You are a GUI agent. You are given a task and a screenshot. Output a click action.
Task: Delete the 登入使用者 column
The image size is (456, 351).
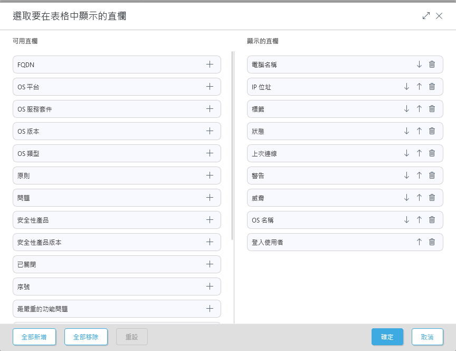(432, 242)
